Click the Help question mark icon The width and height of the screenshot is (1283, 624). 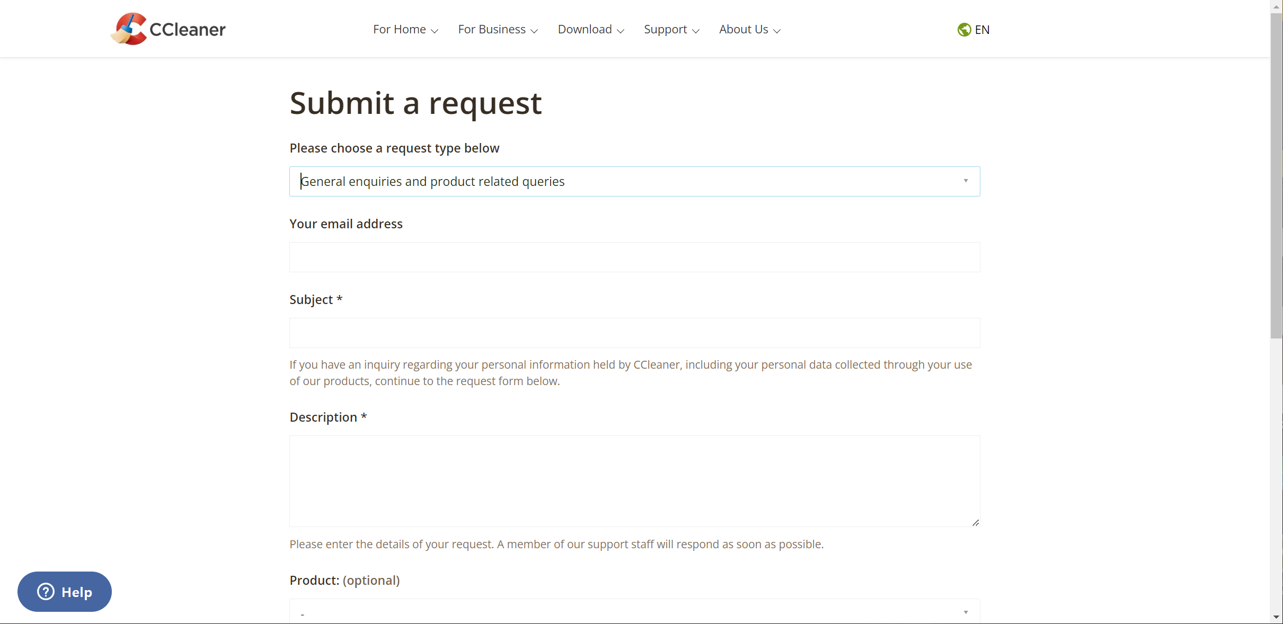(x=46, y=592)
